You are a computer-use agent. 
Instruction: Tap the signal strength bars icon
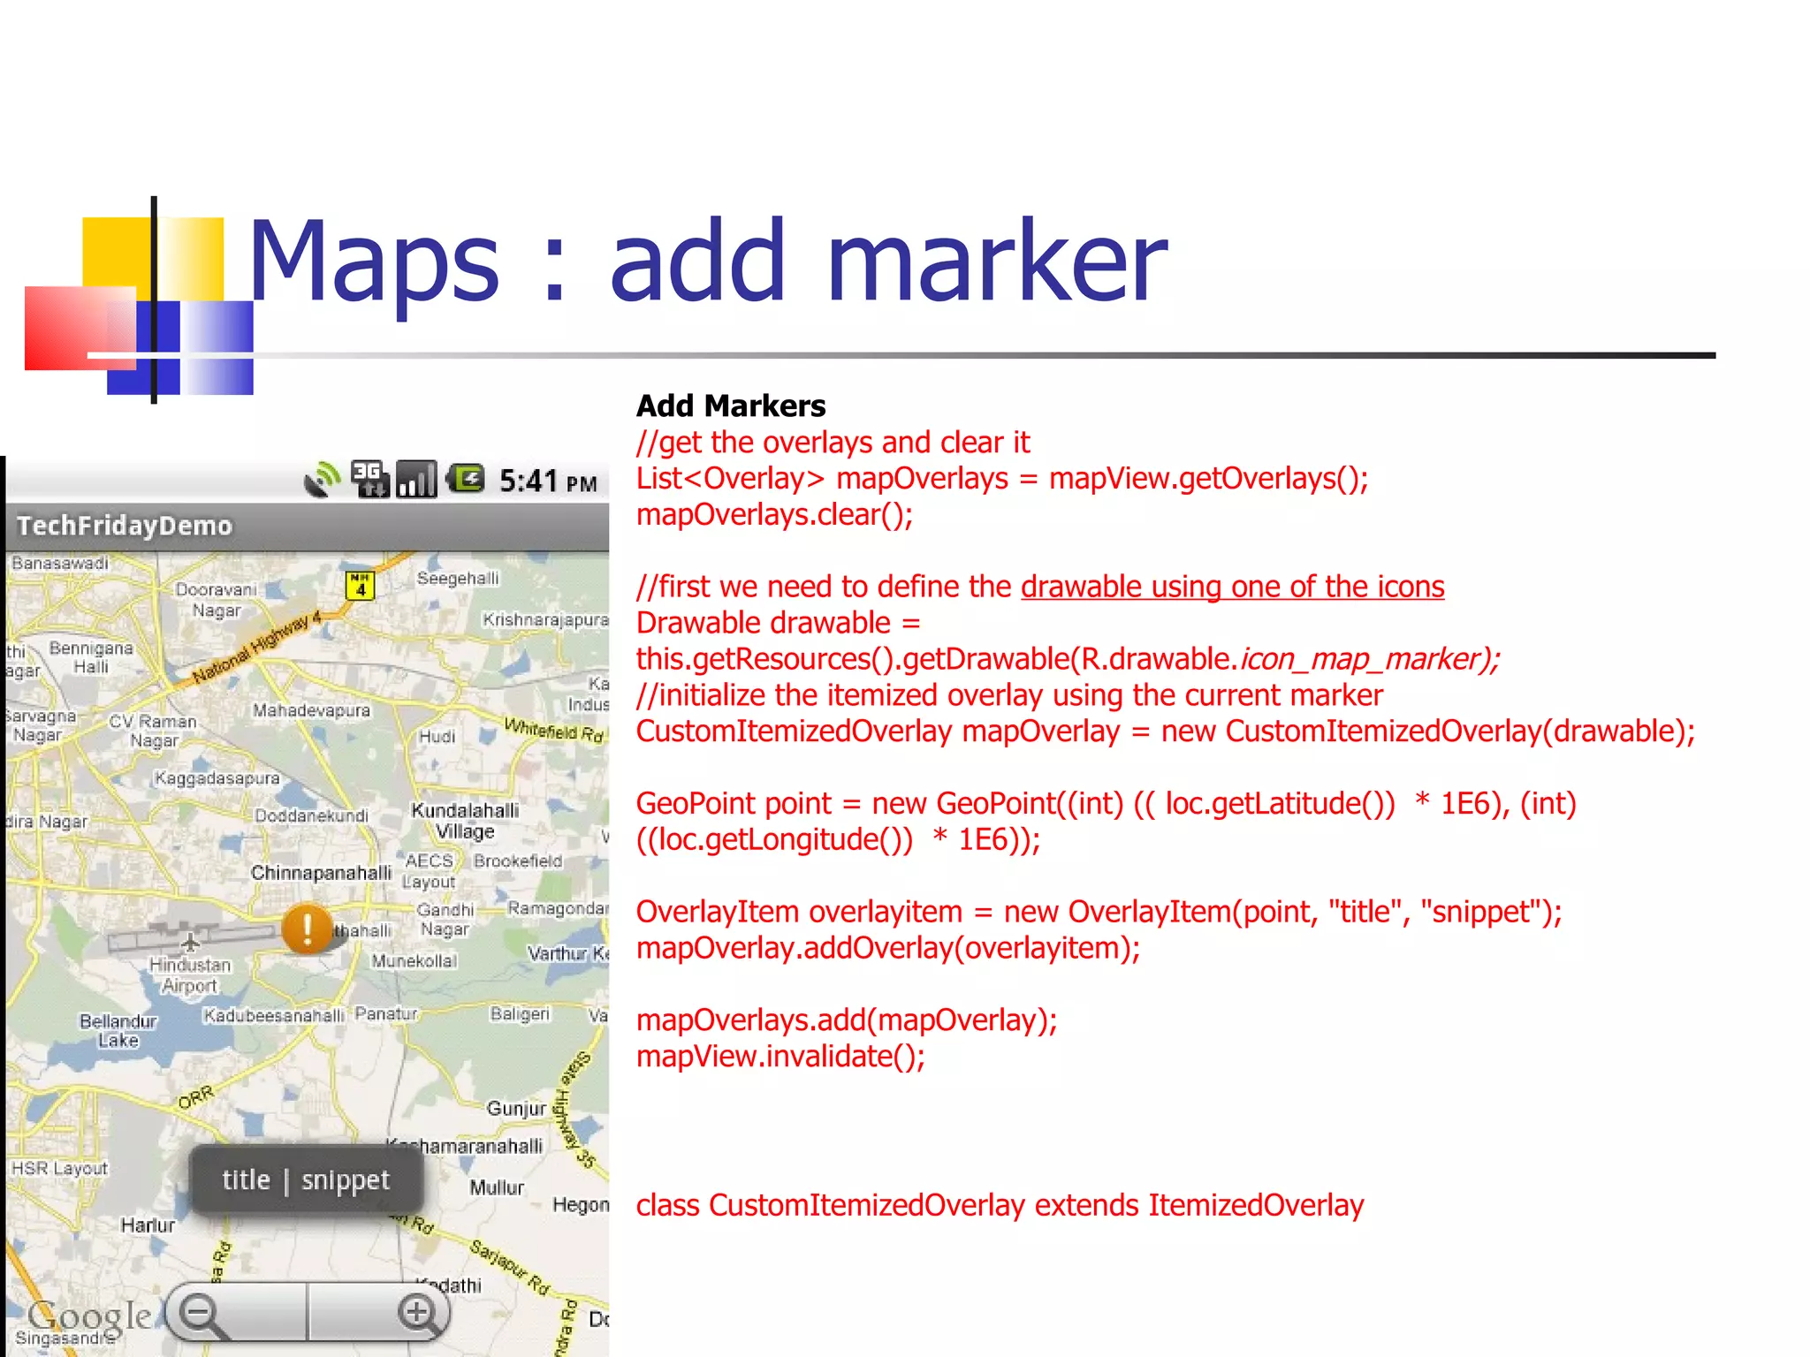click(x=416, y=480)
